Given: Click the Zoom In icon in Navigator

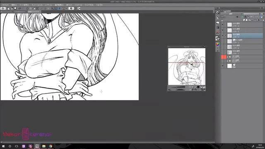Looking at the screenshot, I should pyautogui.click(x=195, y=87).
